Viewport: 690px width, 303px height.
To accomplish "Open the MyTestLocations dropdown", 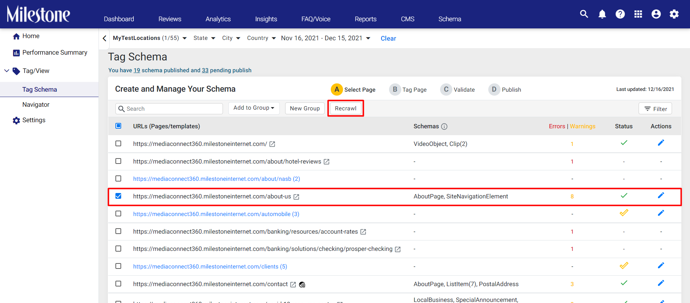I will coord(150,38).
